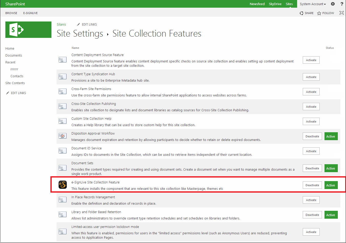The height and width of the screenshot is (243, 346).
Task: Switch to the E-SIGNLIVE ribbon tab
Action: pos(30,13)
